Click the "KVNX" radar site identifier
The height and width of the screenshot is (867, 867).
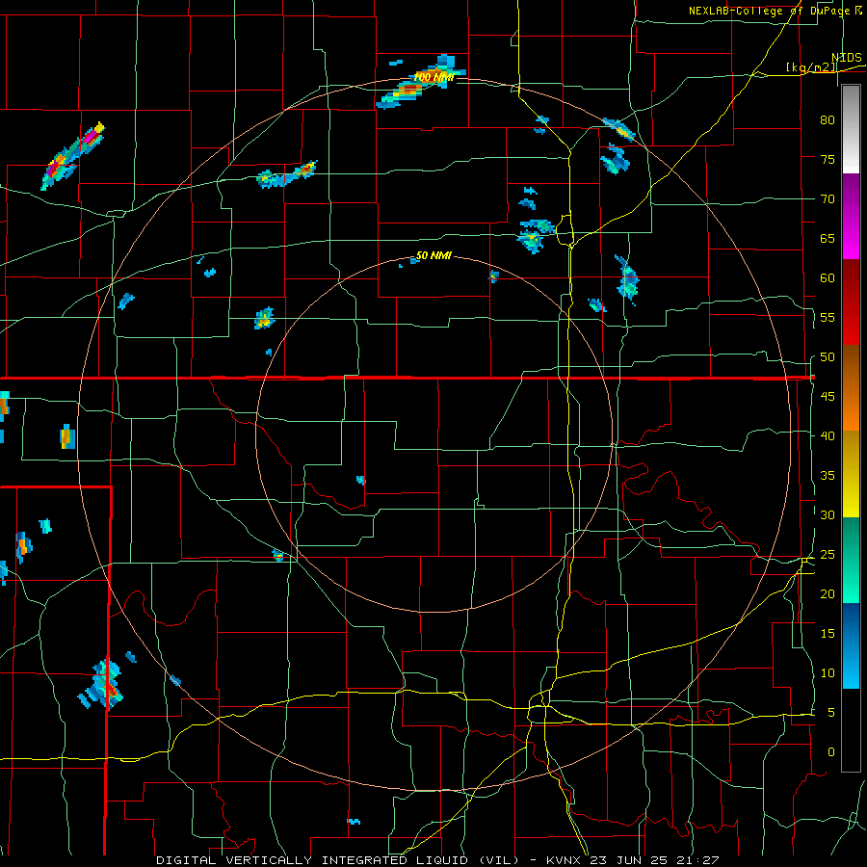click(x=565, y=860)
